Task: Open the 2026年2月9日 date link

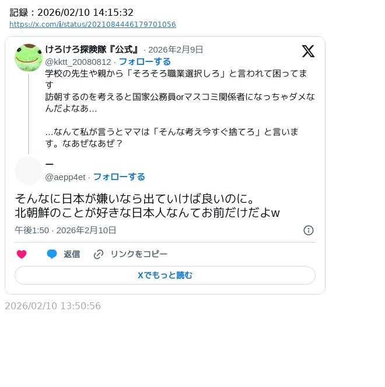Action: 176,50
